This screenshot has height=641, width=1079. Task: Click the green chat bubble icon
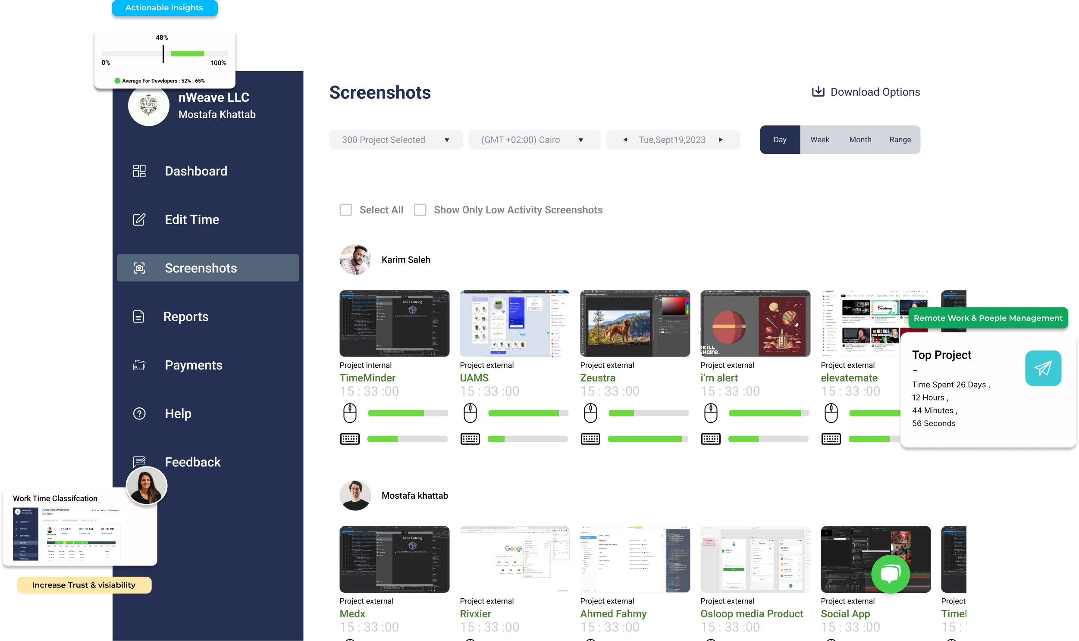[890, 574]
